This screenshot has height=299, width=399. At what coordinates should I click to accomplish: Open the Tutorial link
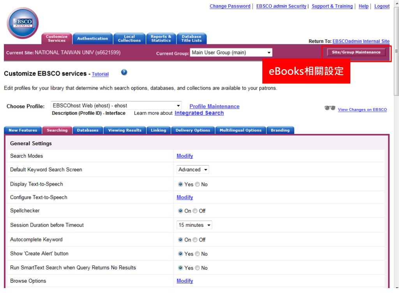100,74
